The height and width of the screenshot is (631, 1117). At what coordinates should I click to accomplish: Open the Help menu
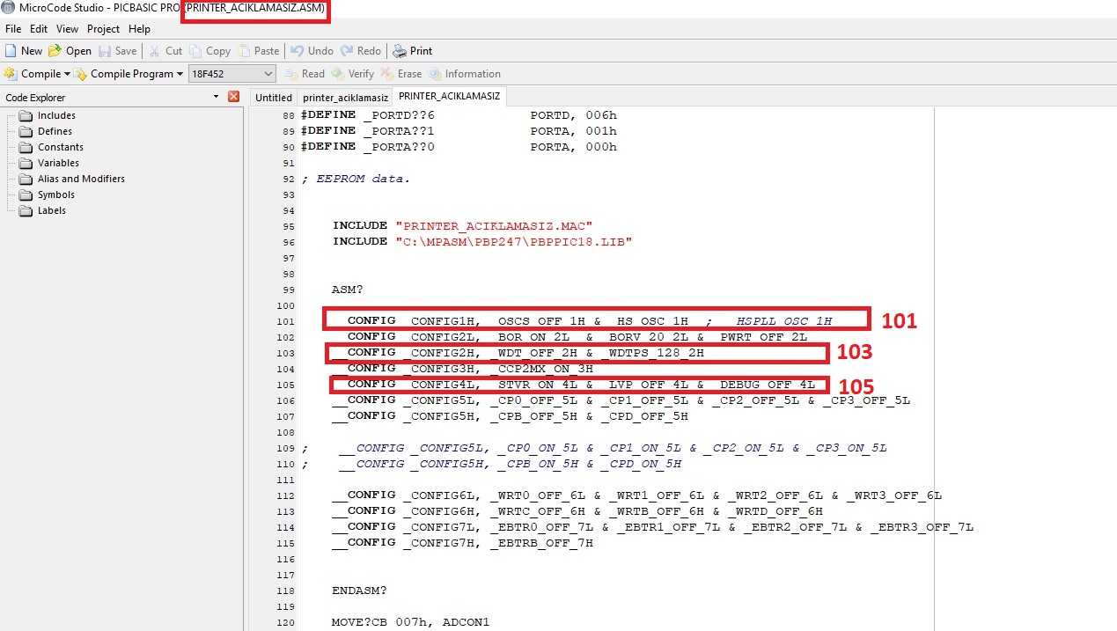pyautogui.click(x=139, y=29)
